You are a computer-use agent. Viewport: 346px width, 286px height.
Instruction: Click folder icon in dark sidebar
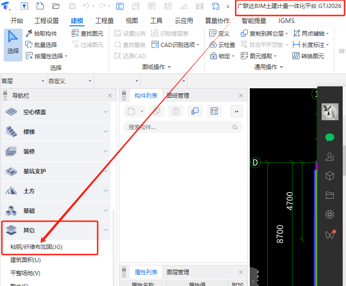[x=330, y=195]
